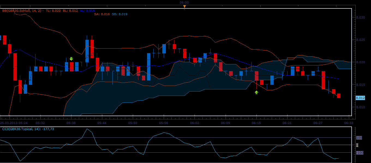Click the orange SA: 8.016 label
371x163 pixels.
(x=101, y=14)
